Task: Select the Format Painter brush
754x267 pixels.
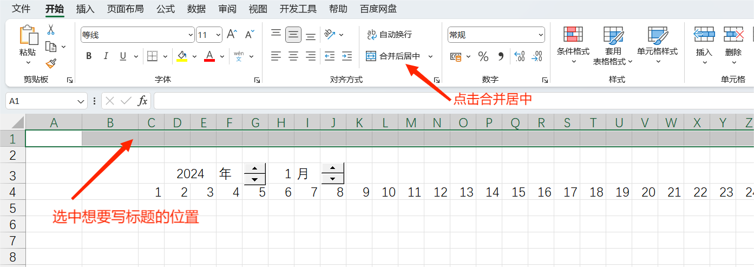Action: pos(51,64)
